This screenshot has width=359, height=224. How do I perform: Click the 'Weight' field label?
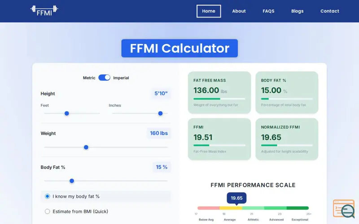point(48,134)
